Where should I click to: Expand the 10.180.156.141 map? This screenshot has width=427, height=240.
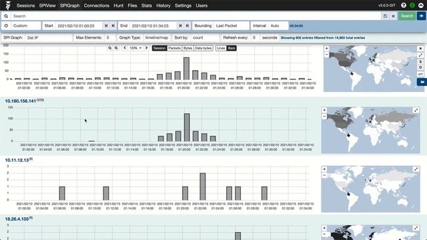click(416, 110)
